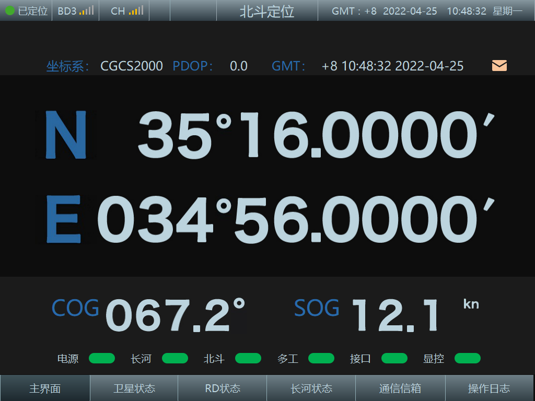Click the 电源 green status indicator
Screen dimensions: 535x401
click(102, 358)
